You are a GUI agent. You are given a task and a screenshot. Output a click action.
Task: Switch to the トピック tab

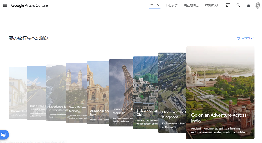172,5
